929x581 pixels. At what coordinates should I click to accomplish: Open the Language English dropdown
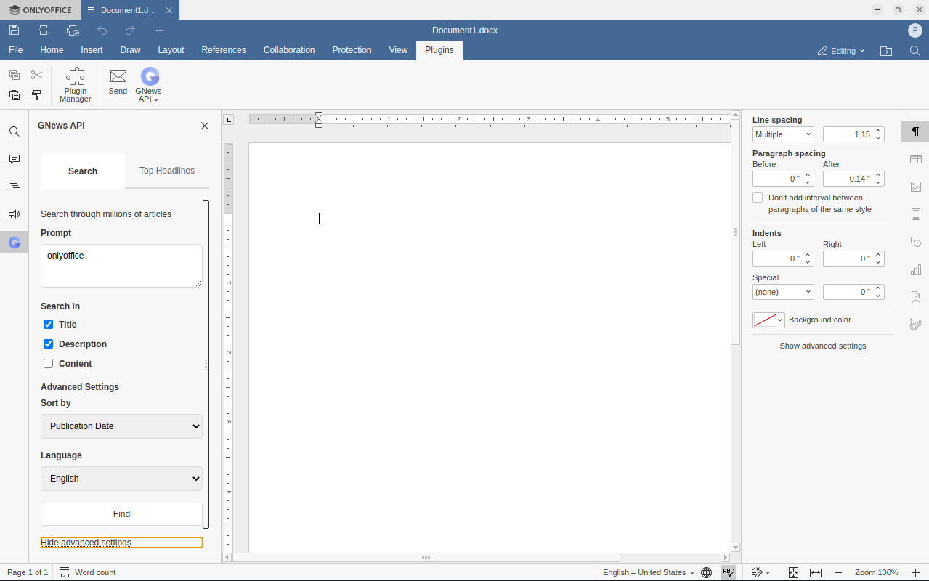pos(121,479)
